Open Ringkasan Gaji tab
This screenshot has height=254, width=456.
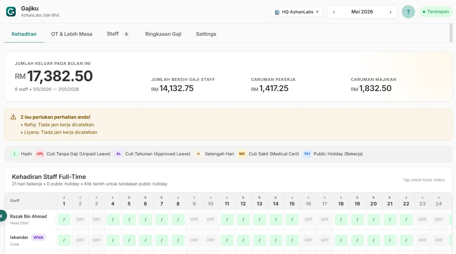coord(163,34)
